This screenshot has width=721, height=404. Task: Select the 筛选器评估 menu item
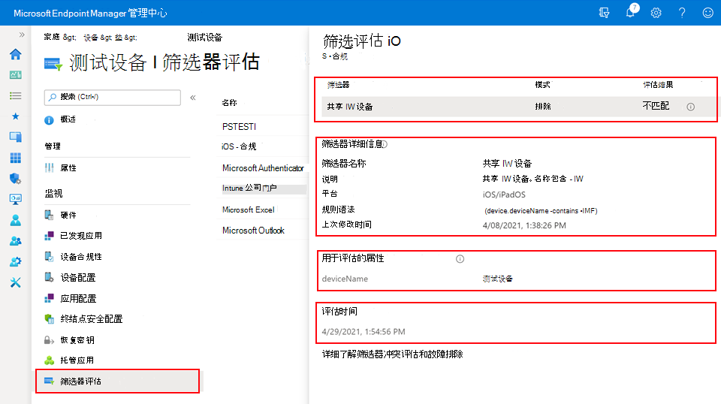click(x=117, y=381)
